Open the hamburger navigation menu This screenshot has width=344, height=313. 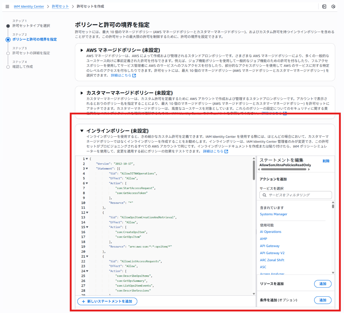pyautogui.click(x=7, y=6)
